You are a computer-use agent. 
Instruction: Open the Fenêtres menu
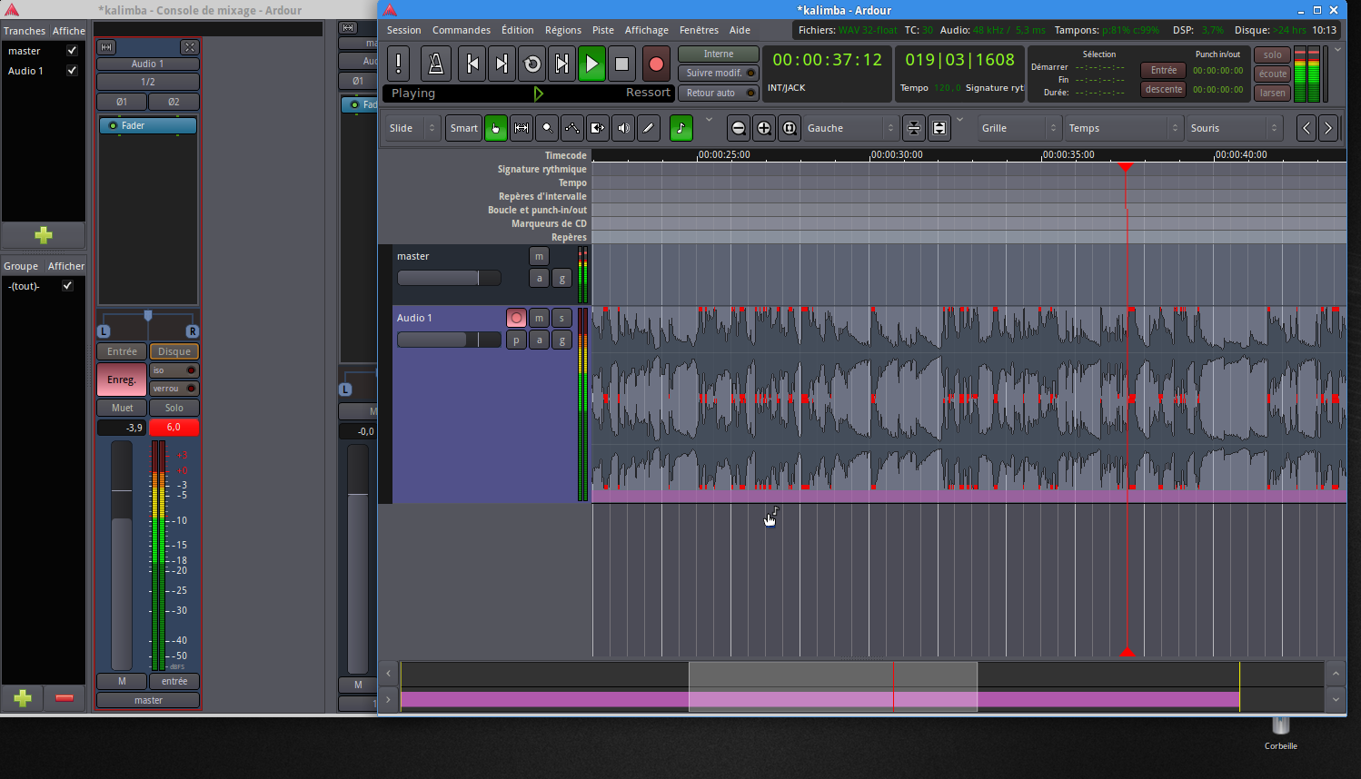(x=699, y=30)
